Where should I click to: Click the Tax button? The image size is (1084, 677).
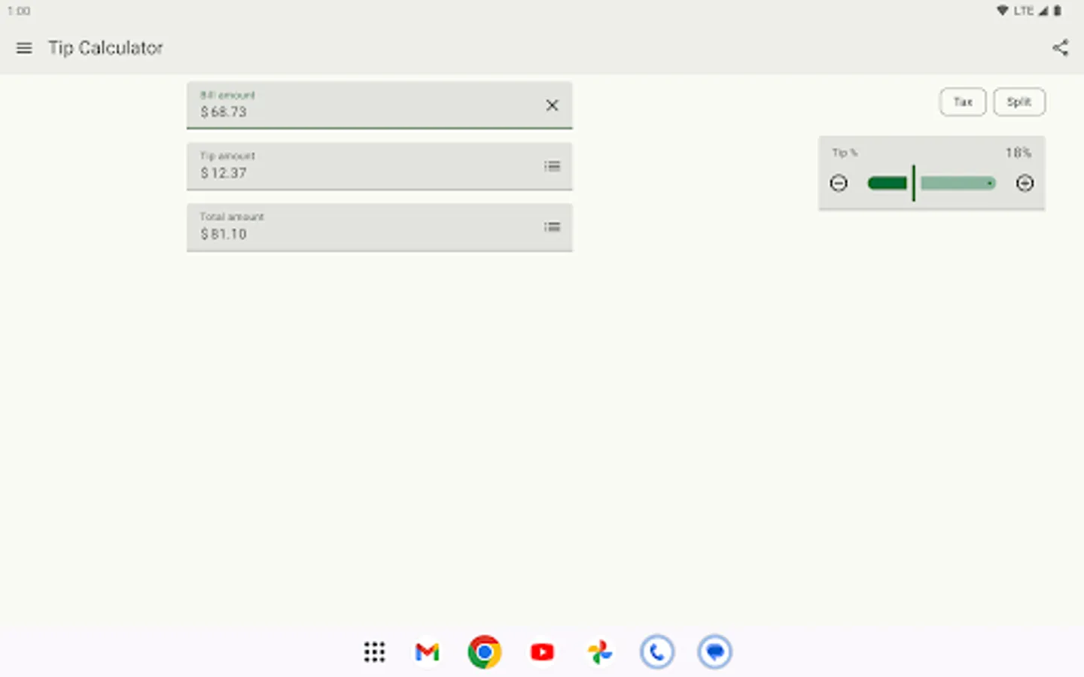click(x=962, y=102)
